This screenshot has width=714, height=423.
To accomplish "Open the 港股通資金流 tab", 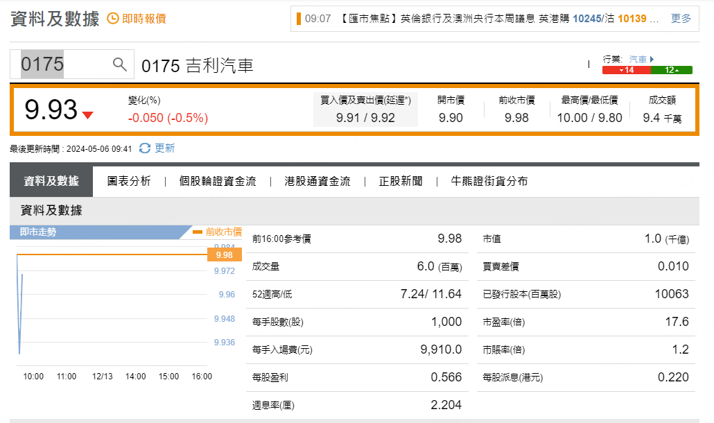I will [317, 181].
